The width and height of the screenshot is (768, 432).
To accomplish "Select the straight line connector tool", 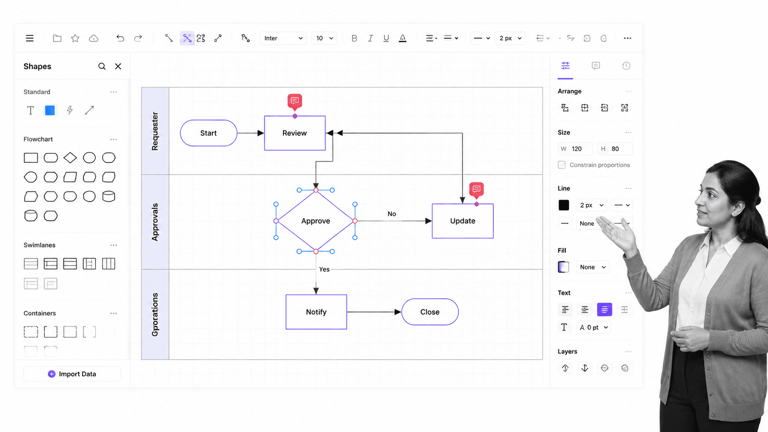I will [169, 38].
